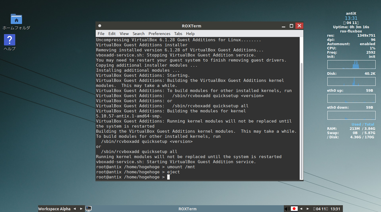Image resolution: width=381 pixels, height=212 pixels.
Task: Click the '5.10.57-antix.1-amd64-smp.' kernel line
Action: pos(129,116)
